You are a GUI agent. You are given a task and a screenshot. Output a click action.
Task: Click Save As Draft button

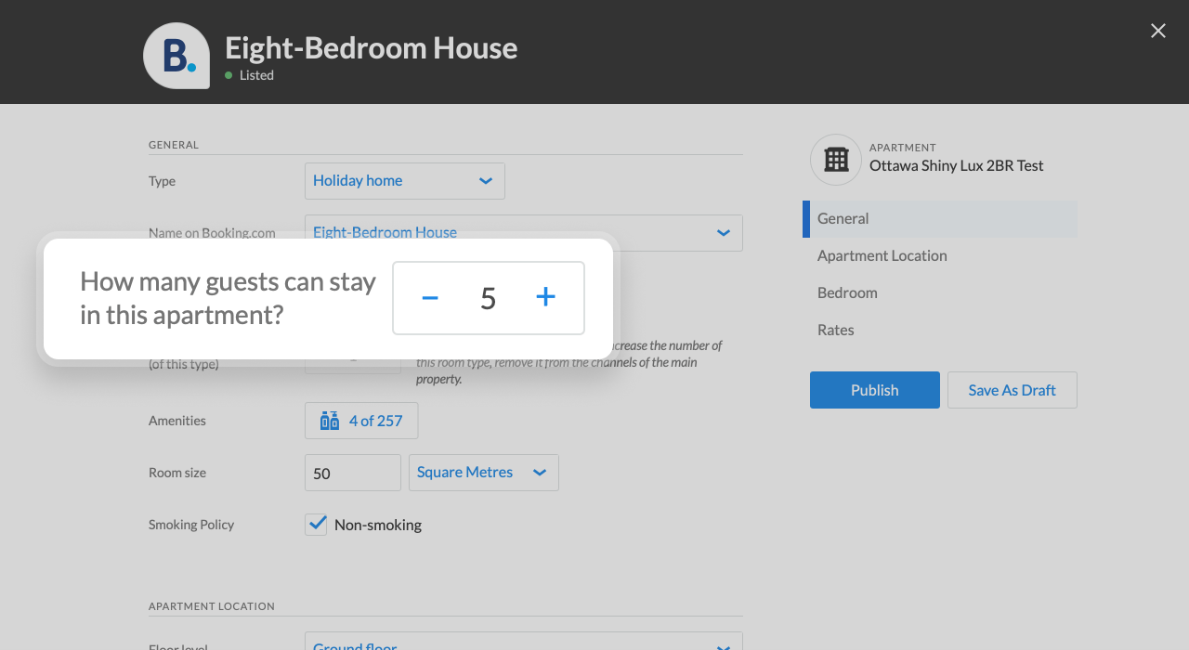[1012, 390]
